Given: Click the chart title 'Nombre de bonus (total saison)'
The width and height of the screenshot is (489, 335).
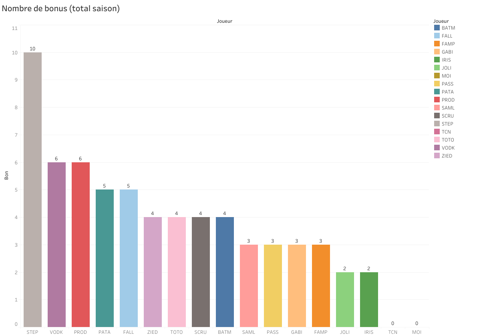Looking at the screenshot, I should coord(61,8).
